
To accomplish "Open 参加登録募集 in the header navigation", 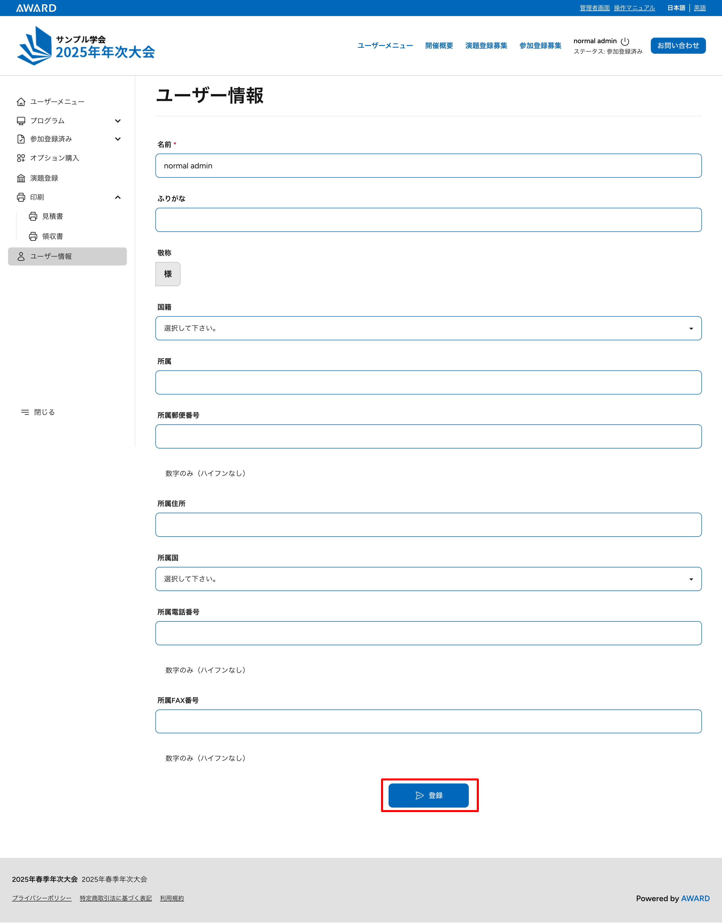I will (x=540, y=45).
